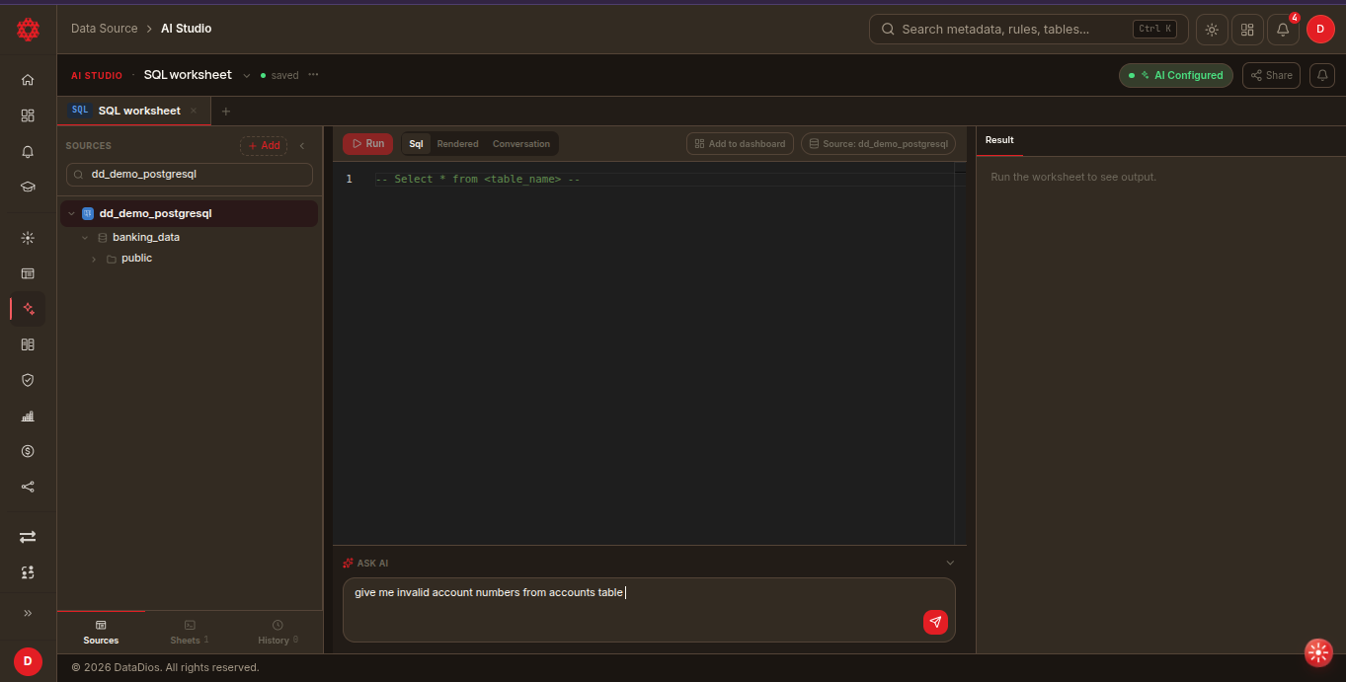
Task: Run the SQL worksheet
Action: pyautogui.click(x=367, y=144)
